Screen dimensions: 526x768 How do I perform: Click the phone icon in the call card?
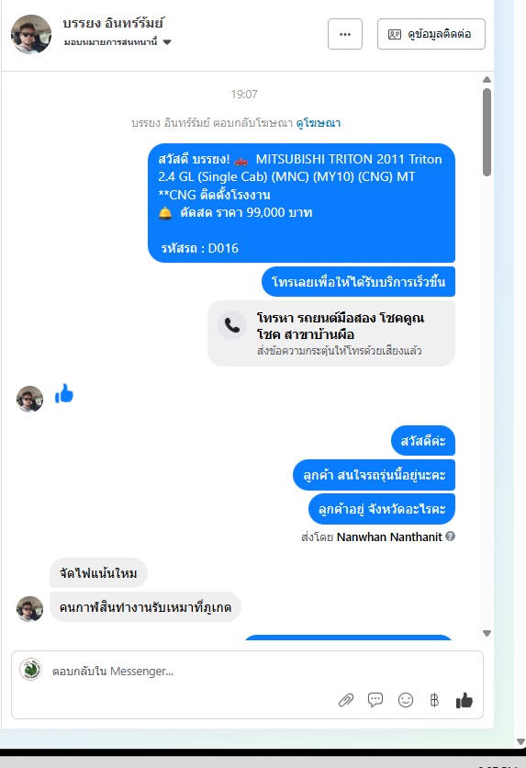pos(232,325)
